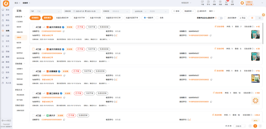Click 清除条件 to clear filters
Viewport: 266px width, 129px height.
(202, 11)
